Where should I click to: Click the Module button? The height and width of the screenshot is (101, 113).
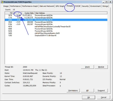click(x=101, y=67)
